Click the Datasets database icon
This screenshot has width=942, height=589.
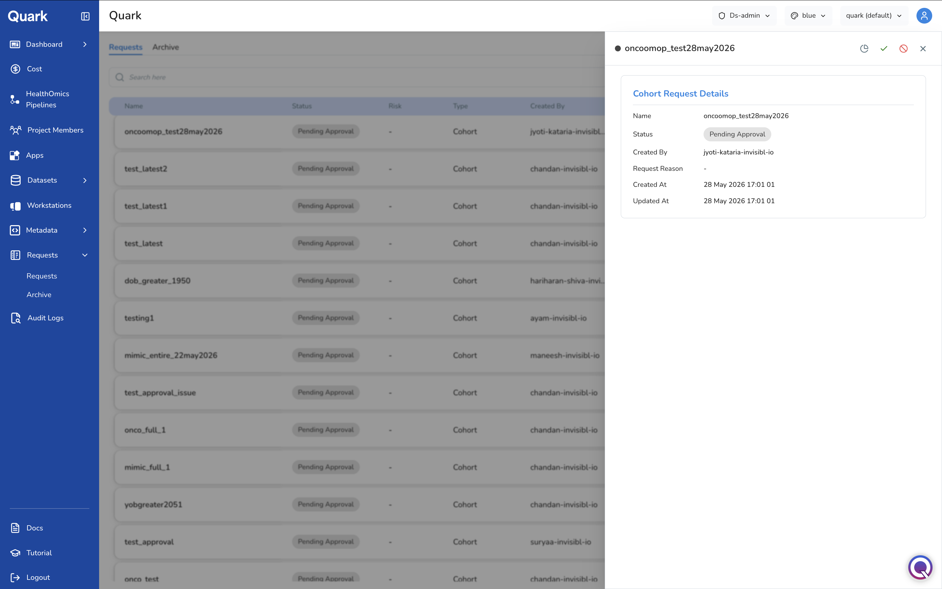tap(16, 180)
